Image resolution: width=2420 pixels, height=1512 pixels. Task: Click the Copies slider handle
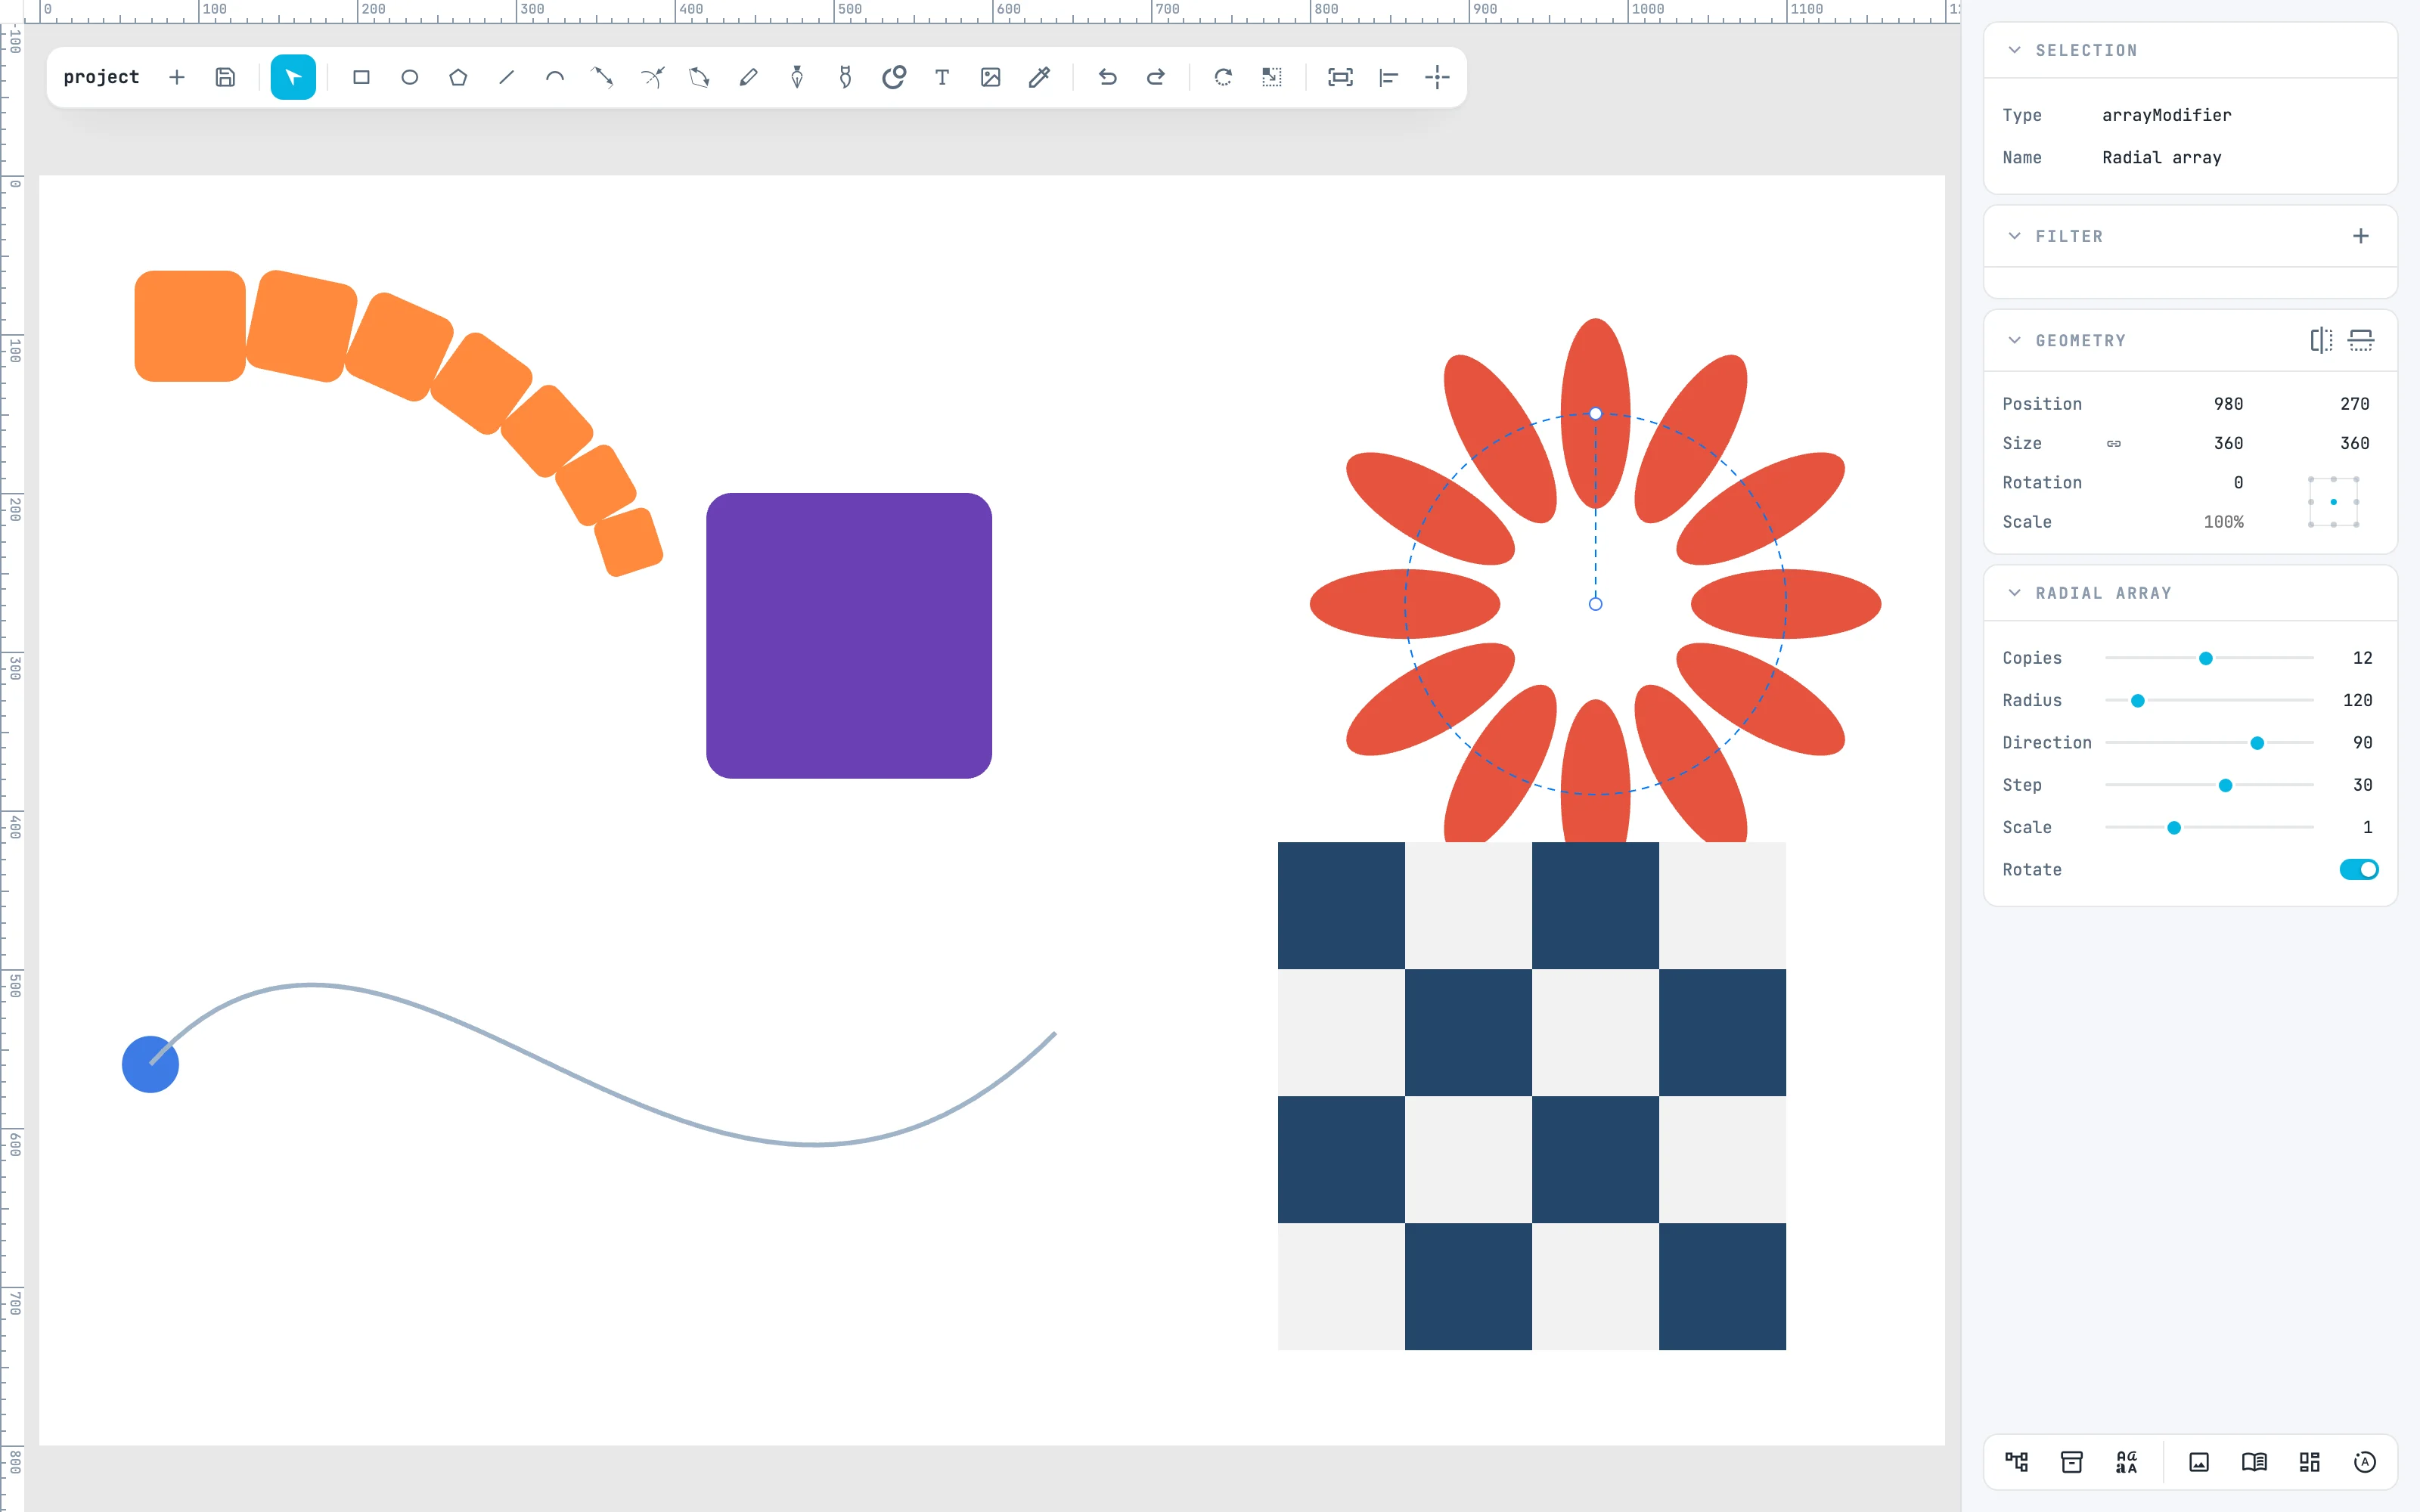pos(2206,658)
